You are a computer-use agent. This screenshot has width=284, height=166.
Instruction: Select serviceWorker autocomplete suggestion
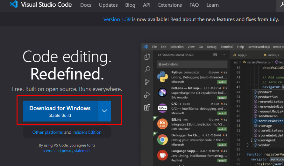[268, 121]
